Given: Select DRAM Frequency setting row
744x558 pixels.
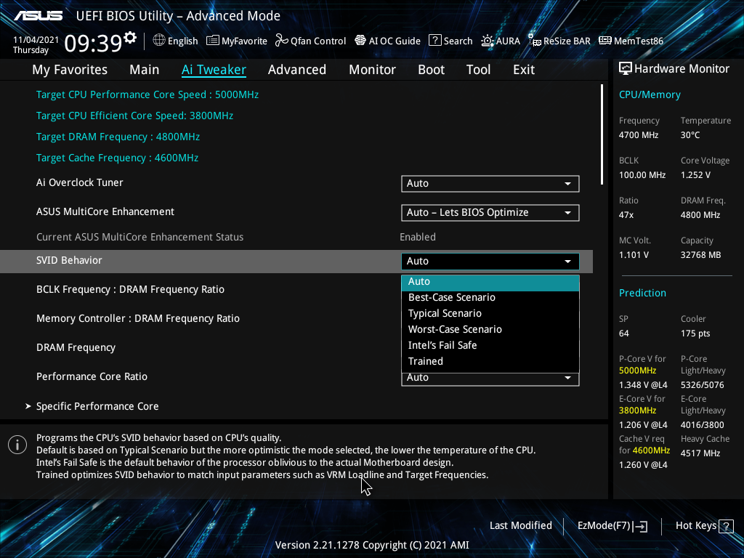Looking at the screenshot, I should [x=76, y=347].
